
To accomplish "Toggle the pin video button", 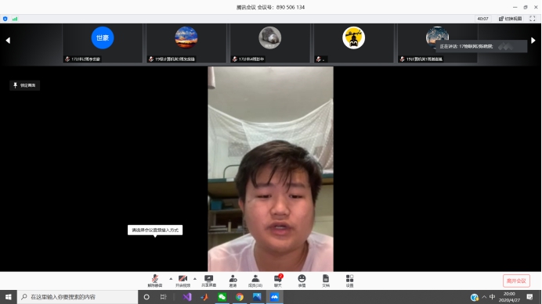I will 24,85.
